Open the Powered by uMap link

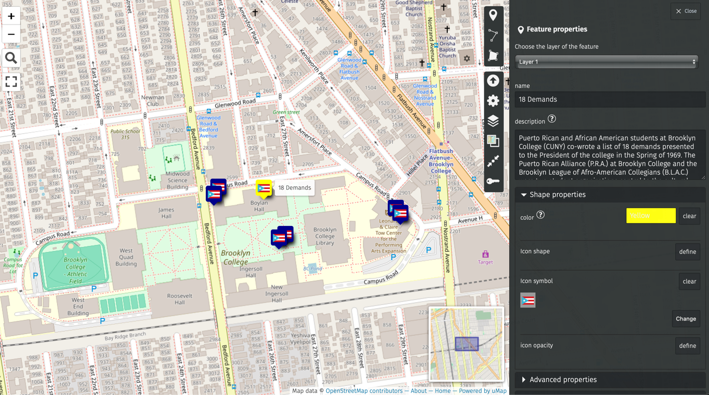click(483, 391)
